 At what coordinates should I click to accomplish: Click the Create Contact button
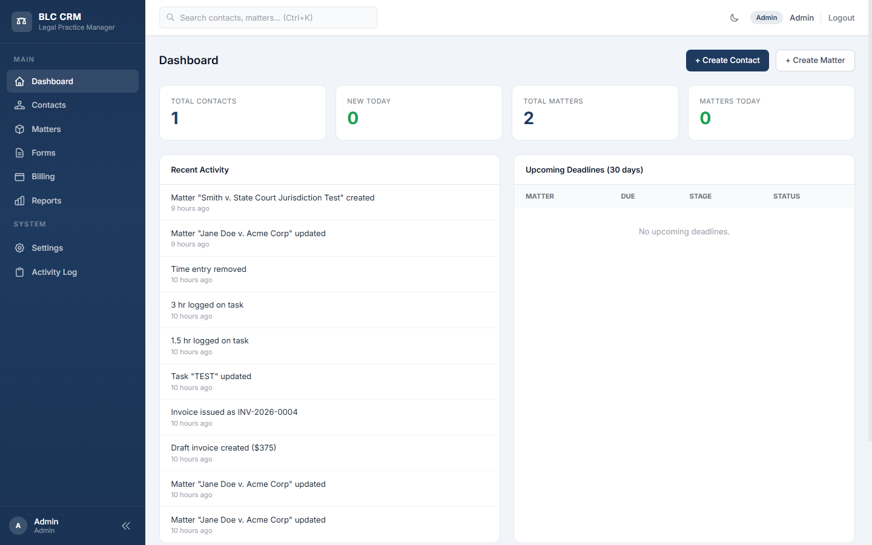727,61
